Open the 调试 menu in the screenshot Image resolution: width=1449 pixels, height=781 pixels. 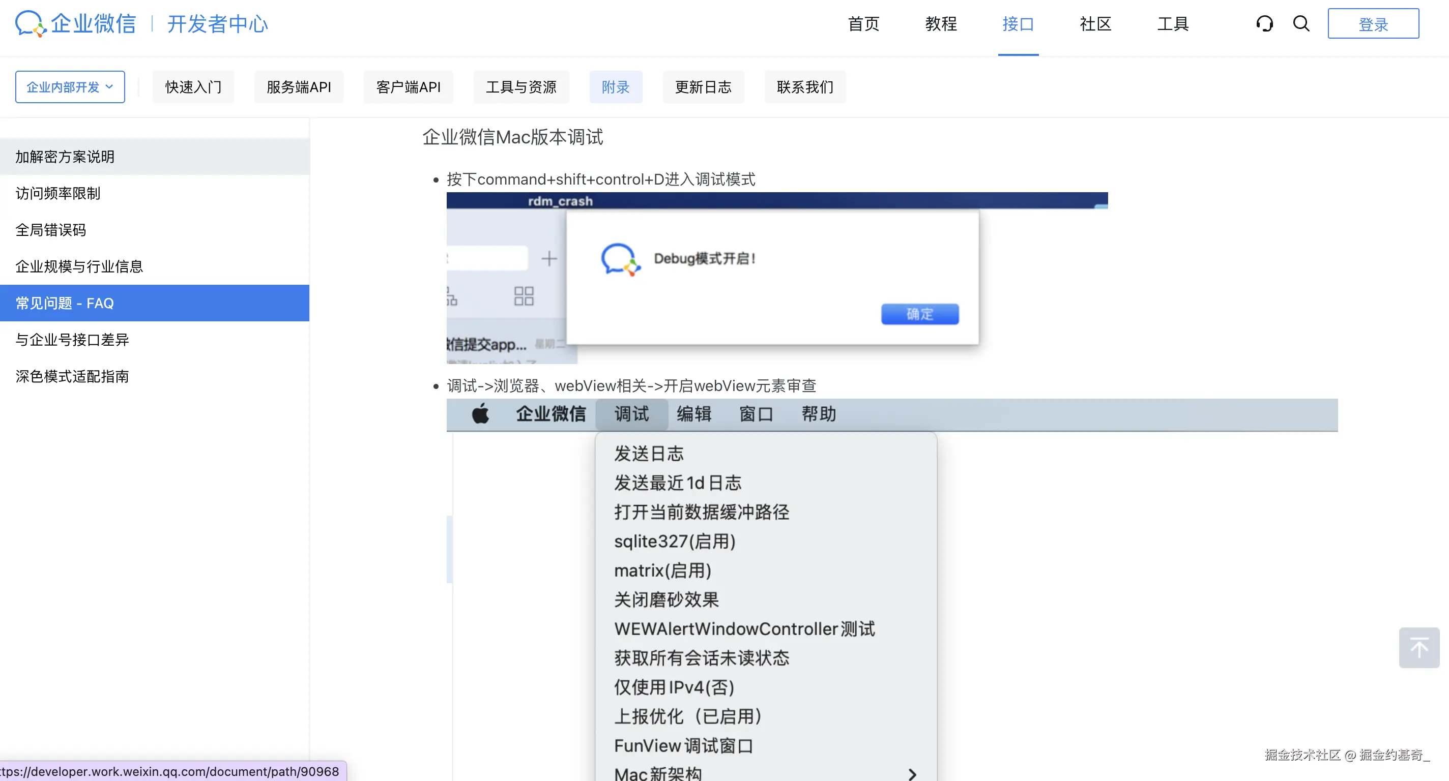[x=631, y=414]
